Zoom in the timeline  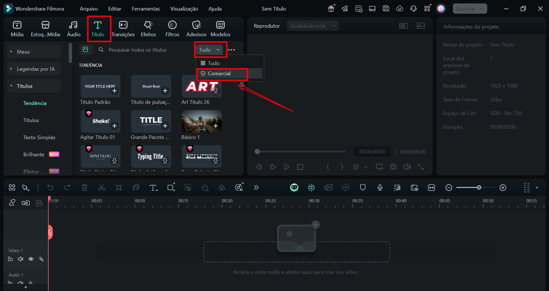click(x=503, y=187)
